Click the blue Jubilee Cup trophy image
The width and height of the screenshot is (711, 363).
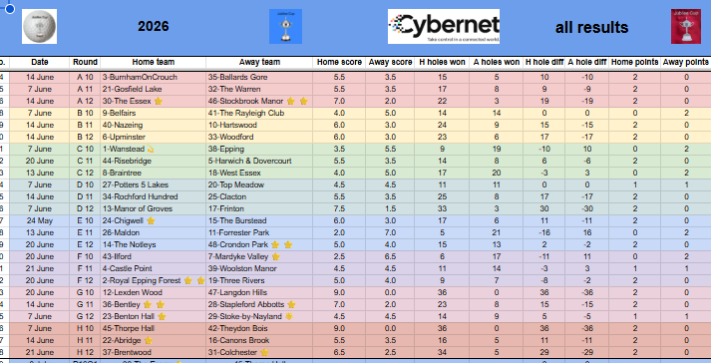(285, 26)
